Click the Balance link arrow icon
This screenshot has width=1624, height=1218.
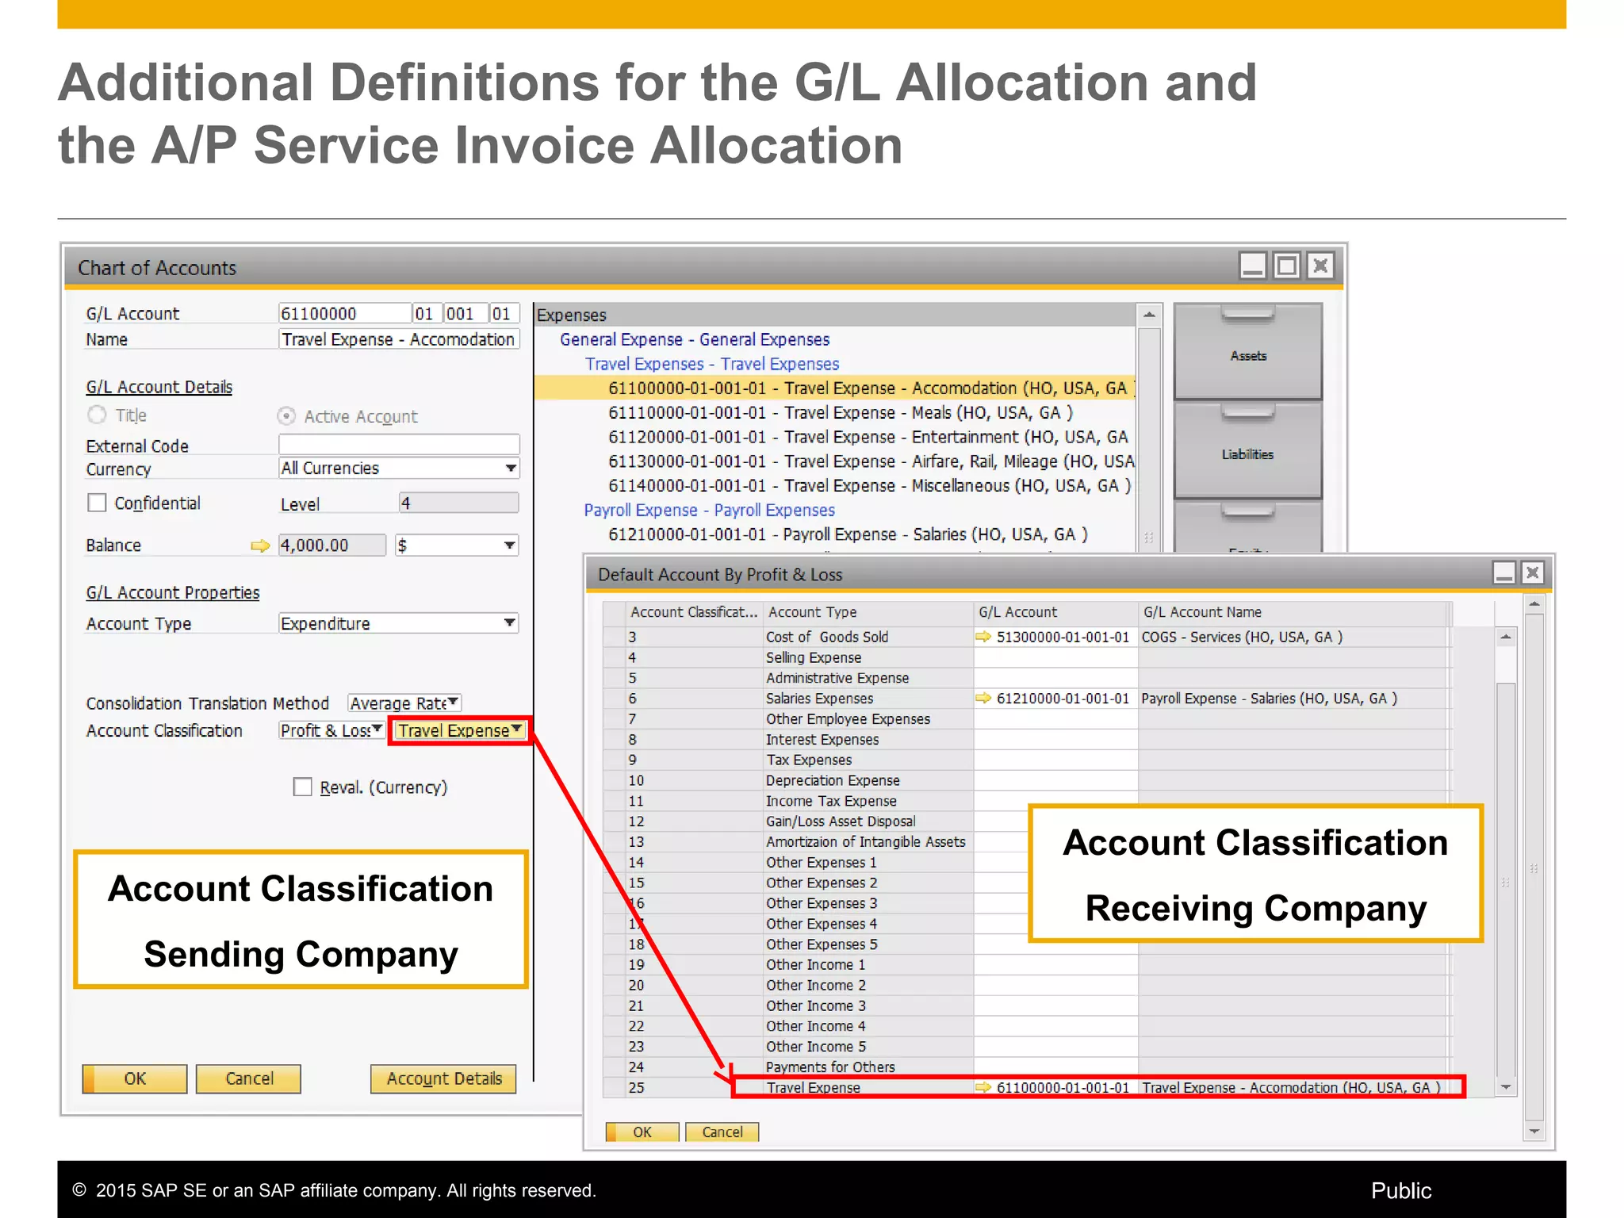point(260,546)
